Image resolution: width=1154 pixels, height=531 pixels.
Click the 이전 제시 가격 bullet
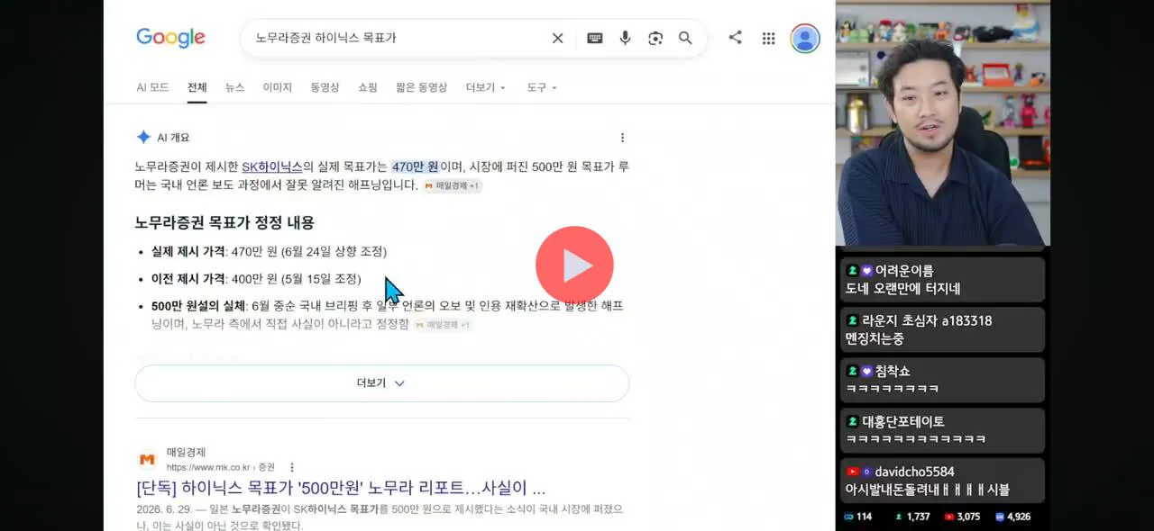(256, 278)
